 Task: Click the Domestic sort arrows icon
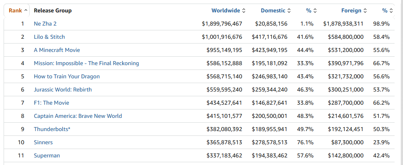pyautogui.click(x=289, y=10)
